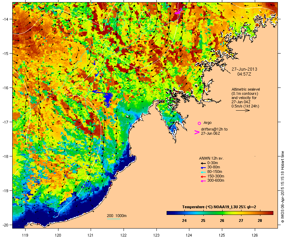Click the 0.5m/s (1kt 24h) text
The width and height of the screenshot is (287, 238).
(245, 106)
